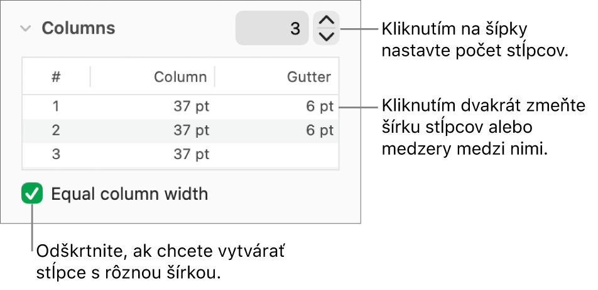Increase column count with the up arrow

326,21
